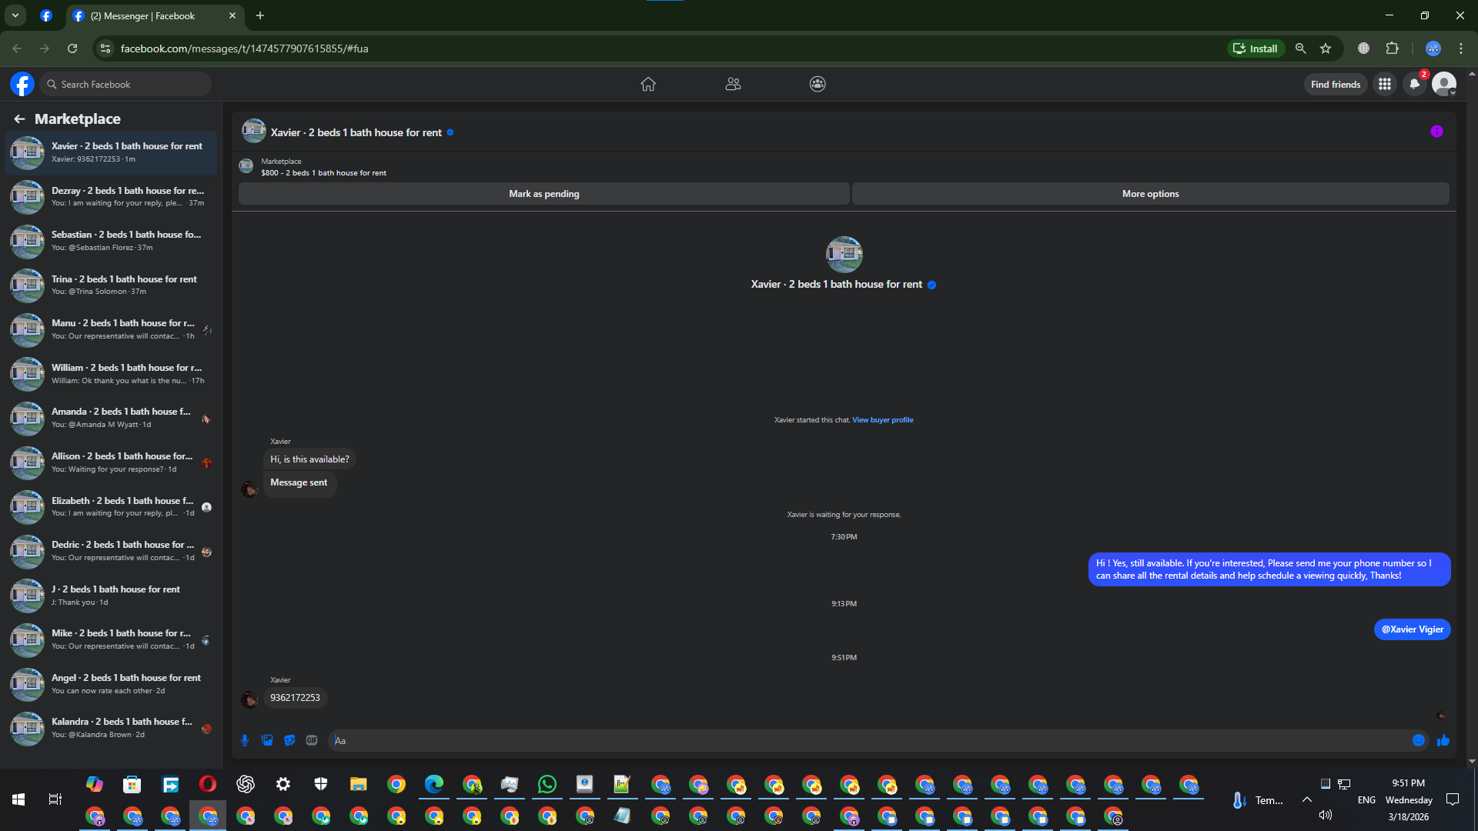Send a thumbs-up like

pyautogui.click(x=1443, y=740)
